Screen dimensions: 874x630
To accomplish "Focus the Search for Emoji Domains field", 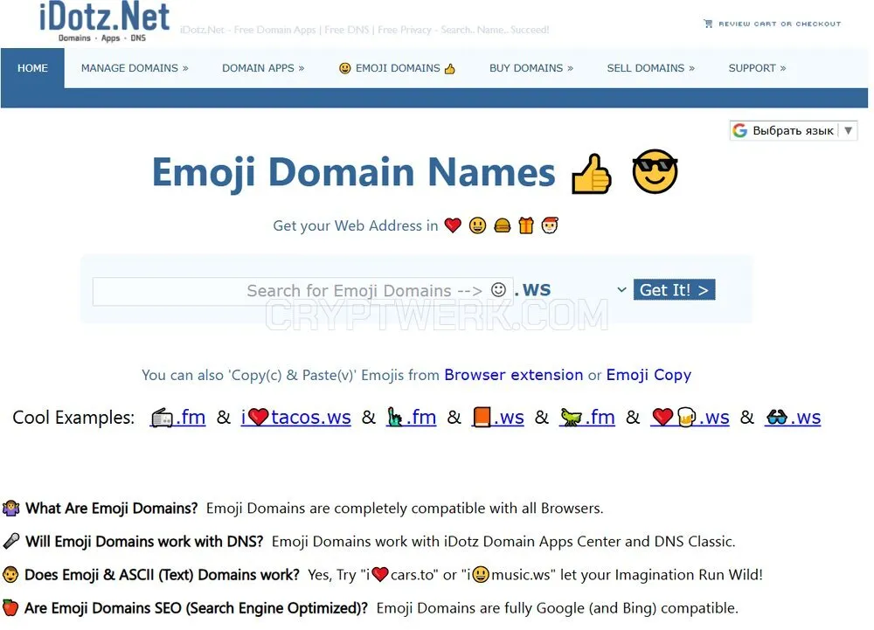I will click(302, 291).
